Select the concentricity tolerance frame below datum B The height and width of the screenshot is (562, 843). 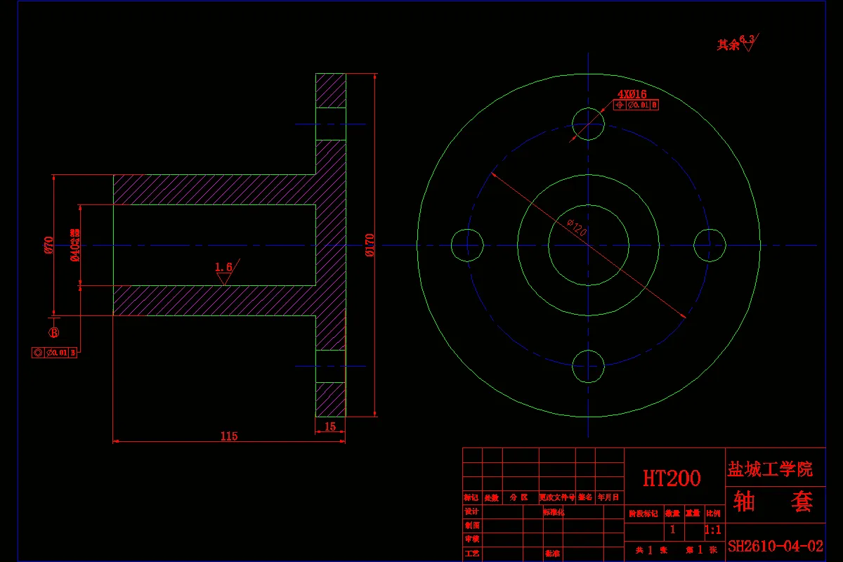[x=54, y=353]
